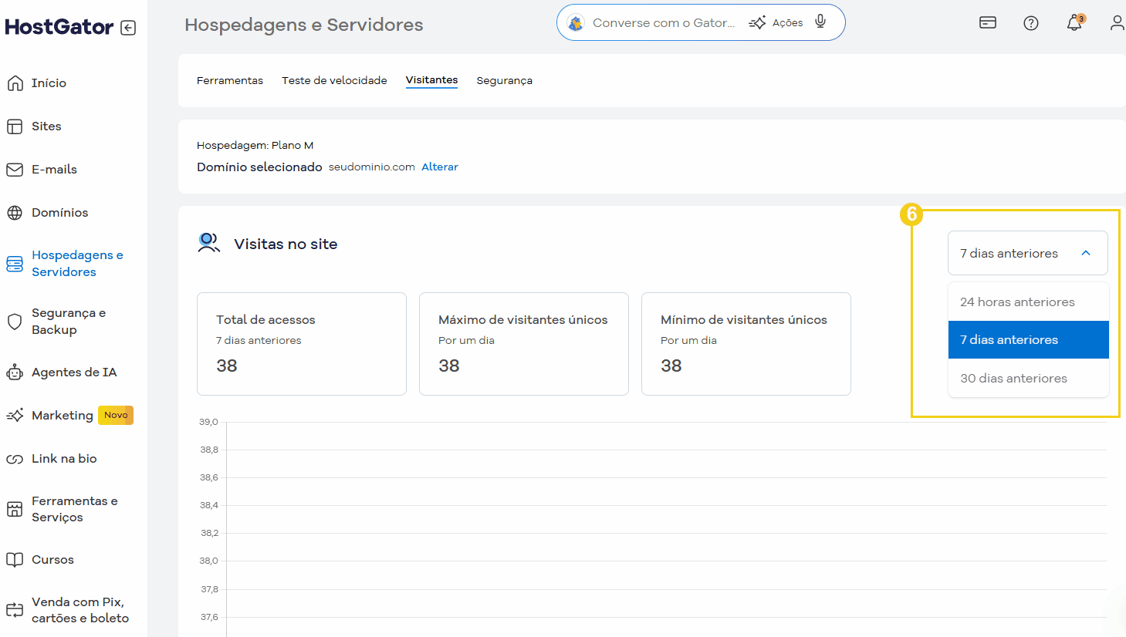Open the 7 dias anteriores period dropdown
Viewport: 1126px width, 637px height.
pyautogui.click(x=1027, y=252)
